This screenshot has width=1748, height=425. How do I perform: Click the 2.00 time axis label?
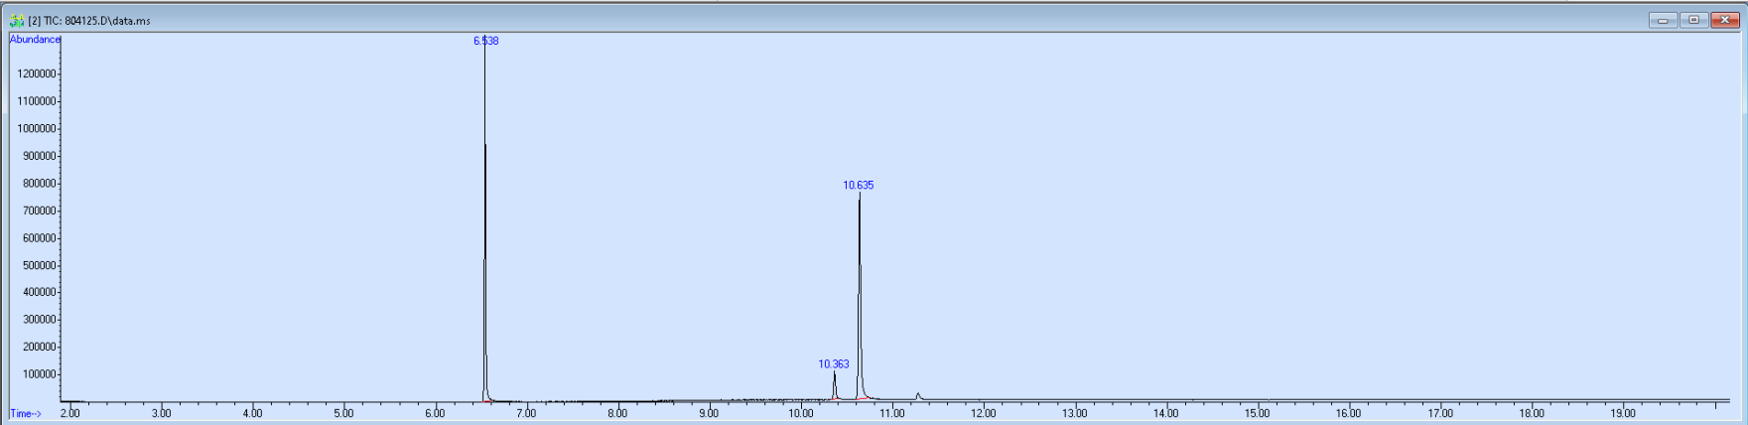coord(69,413)
